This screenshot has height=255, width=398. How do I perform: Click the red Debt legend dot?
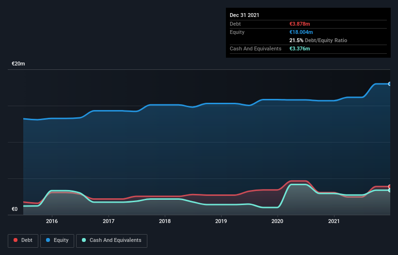click(16, 240)
